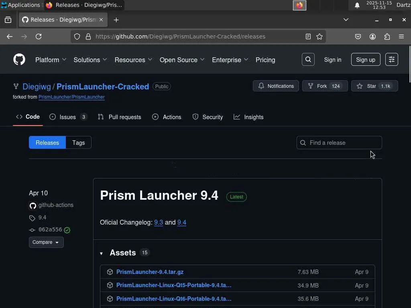411x308 pixels.
Task: Download PrismLauncher-Linux-Qt5-Portable-9.4 asset
Action: pyautogui.click(x=174, y=285)
